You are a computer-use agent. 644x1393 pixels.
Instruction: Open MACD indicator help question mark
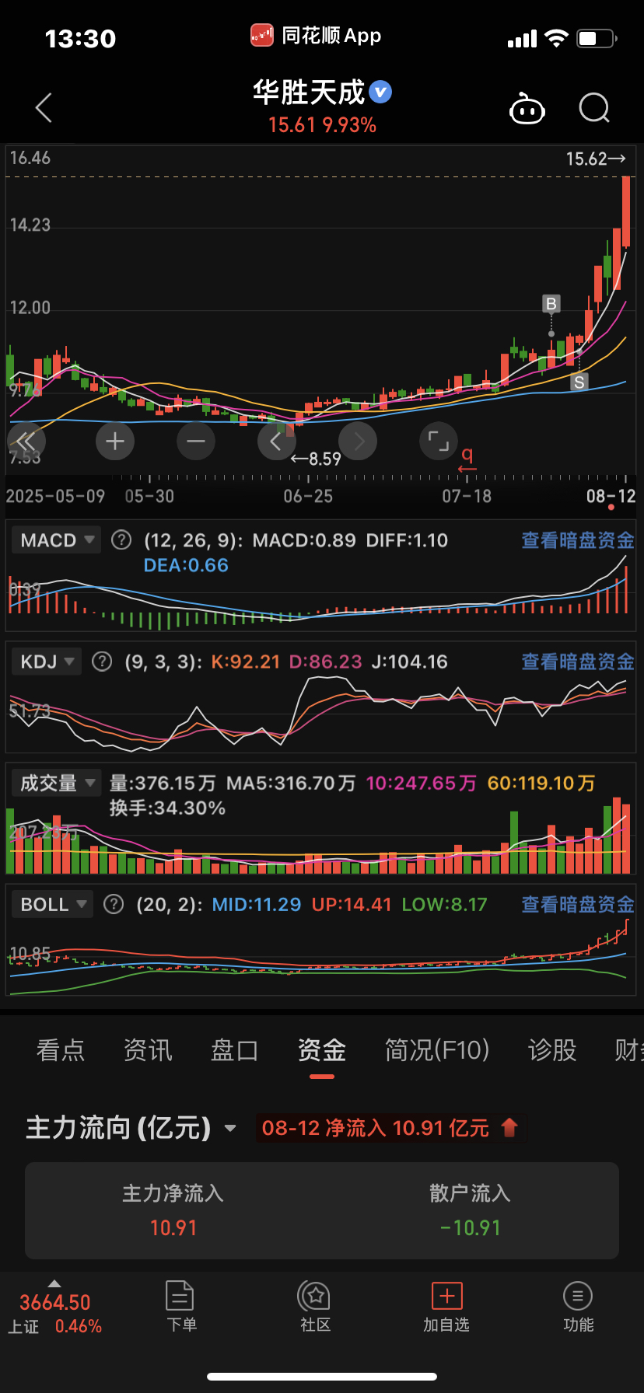point(121,539)
